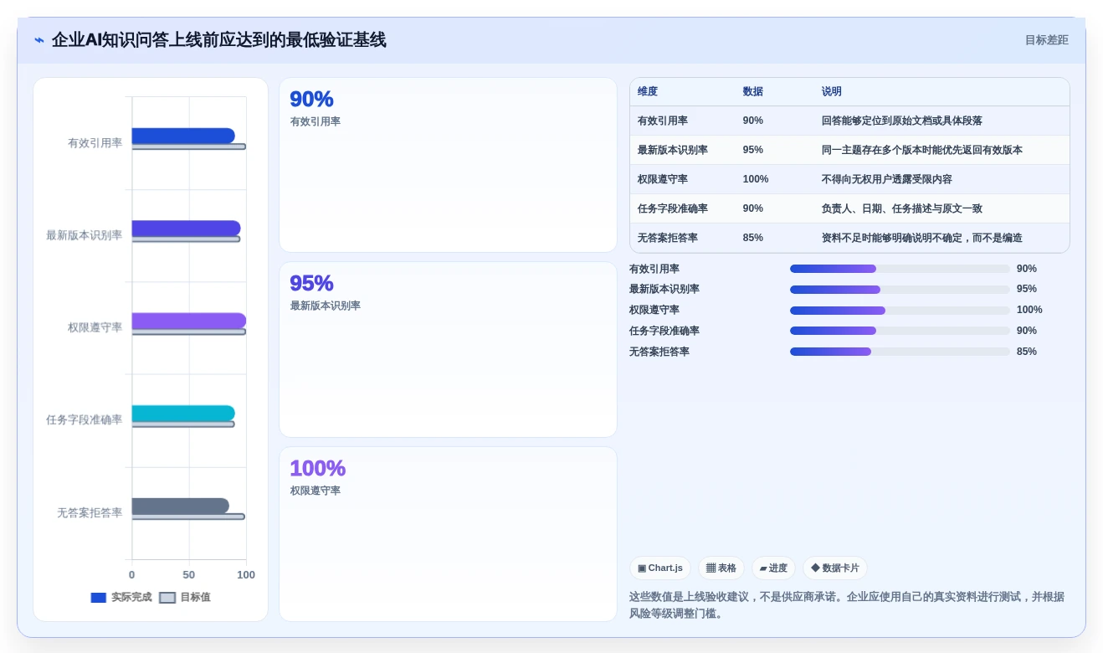Click the 目标差距 label in the header
1103x653 pixels.
pos(1046,40)
